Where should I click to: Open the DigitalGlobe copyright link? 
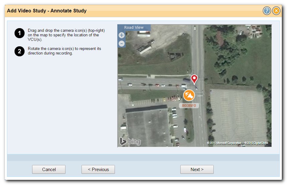[257, 143]
